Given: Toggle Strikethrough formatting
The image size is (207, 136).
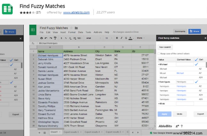Looking at the screenshot, I should pos(126,38).
